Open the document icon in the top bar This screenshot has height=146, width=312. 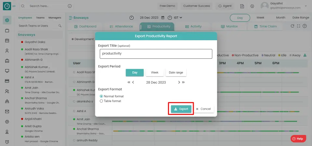click(x=242, y=6)
